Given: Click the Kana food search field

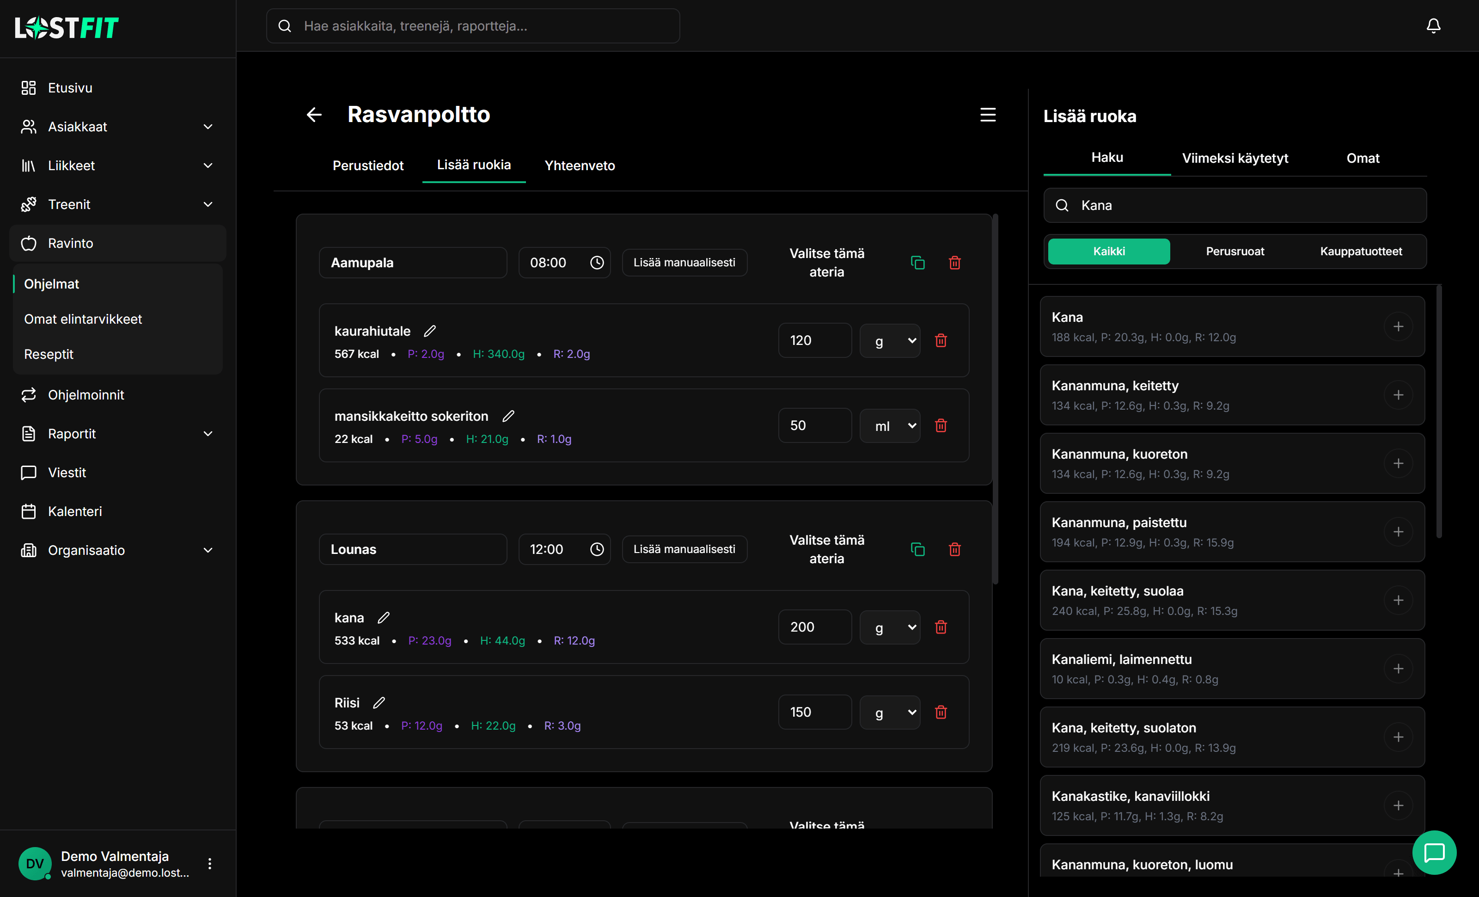Looking at the screenshot, I should [1235, 205].
